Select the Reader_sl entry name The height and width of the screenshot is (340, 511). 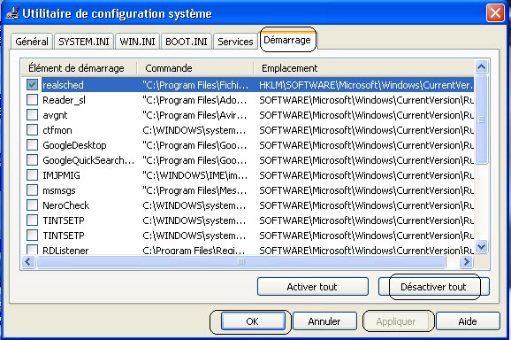[x=64, y=100]
